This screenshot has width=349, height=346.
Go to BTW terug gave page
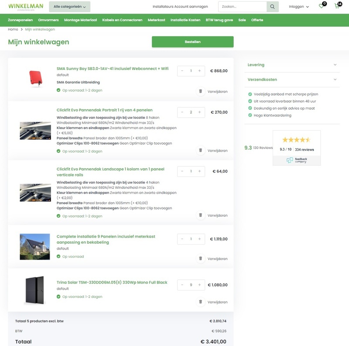219,20
